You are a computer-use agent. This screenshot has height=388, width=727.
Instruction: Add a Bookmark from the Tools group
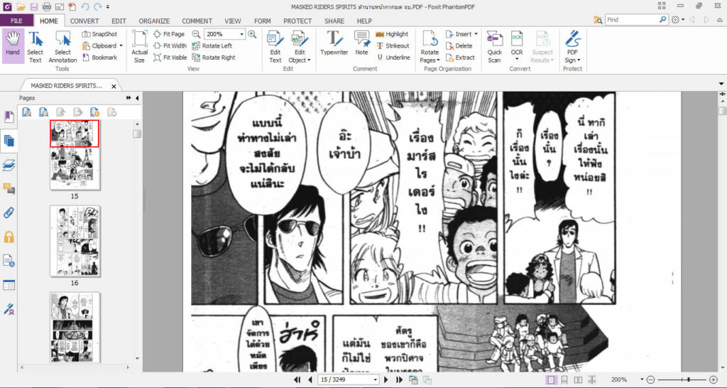click(x=99, y=58)
